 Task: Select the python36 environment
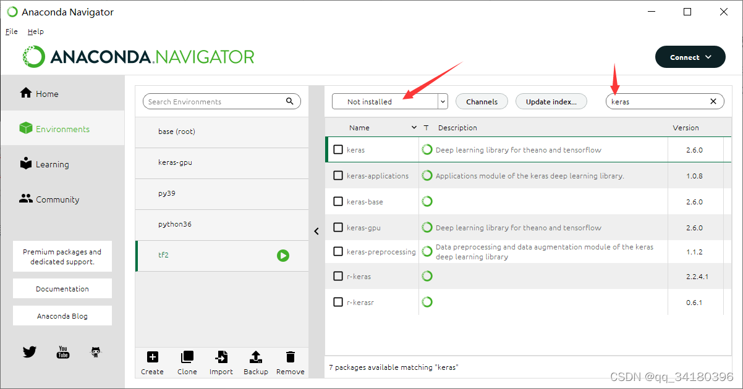(222, 225)
